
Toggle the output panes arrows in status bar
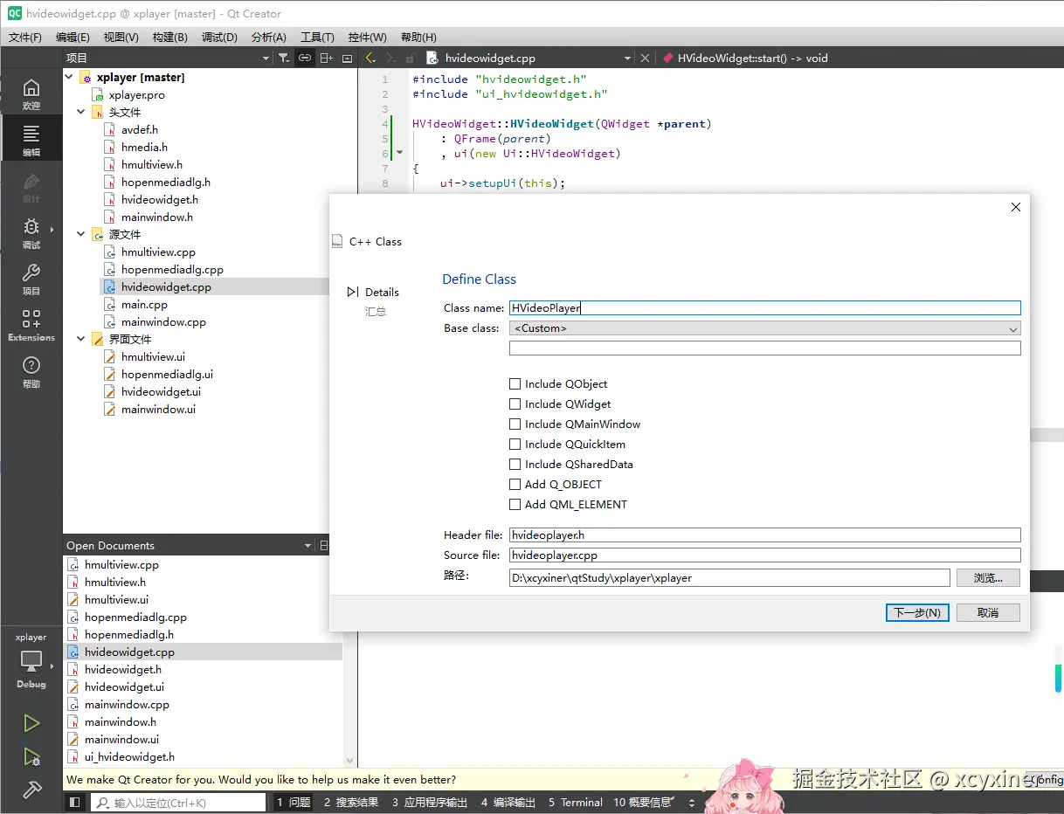click(x=692, y=803)
